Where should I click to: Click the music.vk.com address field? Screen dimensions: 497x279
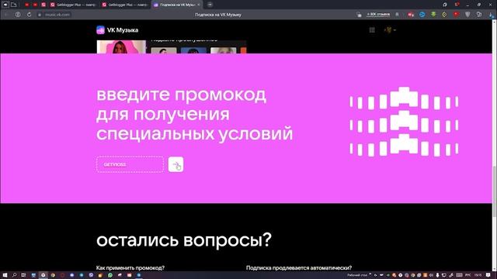click(57, 15)
